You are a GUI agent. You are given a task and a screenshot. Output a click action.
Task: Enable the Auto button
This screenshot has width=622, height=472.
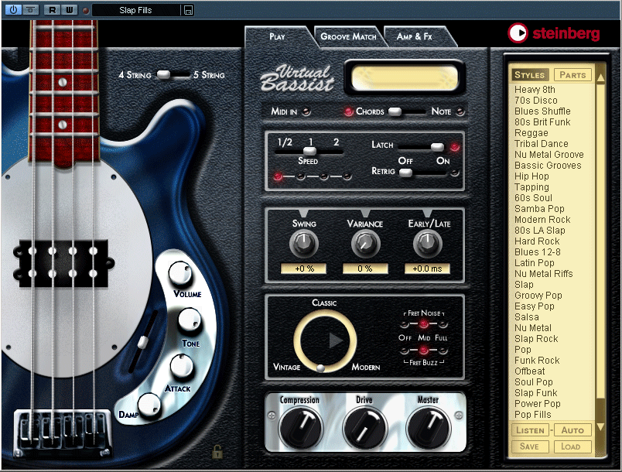click(x=572, y=429)
